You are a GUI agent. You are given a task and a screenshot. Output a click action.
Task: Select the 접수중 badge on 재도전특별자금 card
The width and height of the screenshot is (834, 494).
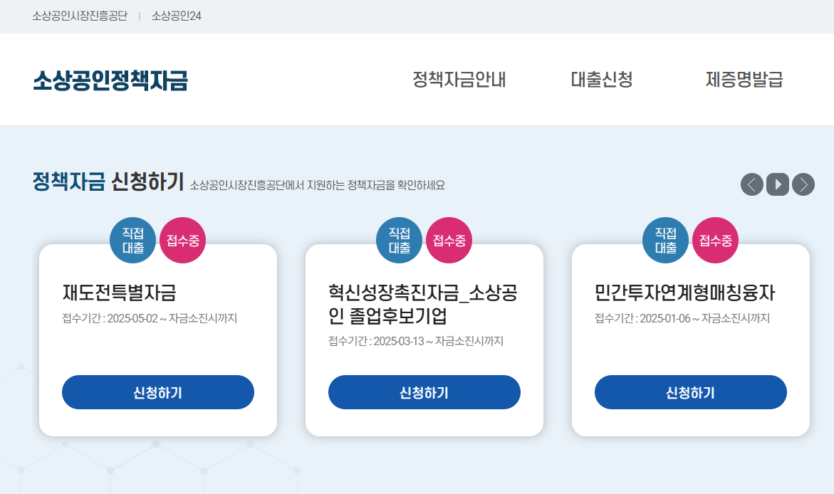pyautogui.click(x=182, y=240)
